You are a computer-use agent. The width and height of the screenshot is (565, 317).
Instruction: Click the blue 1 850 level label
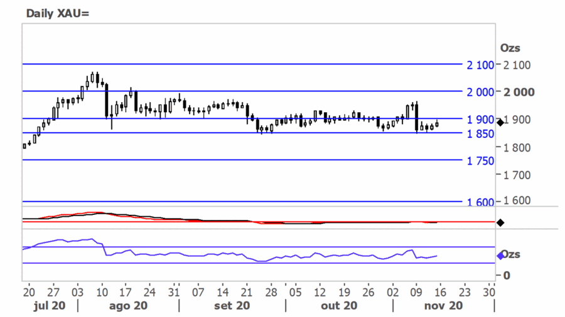point(480,133)
